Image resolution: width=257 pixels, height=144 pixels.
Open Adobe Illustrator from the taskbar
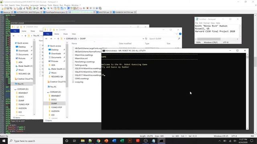[130, 141]
